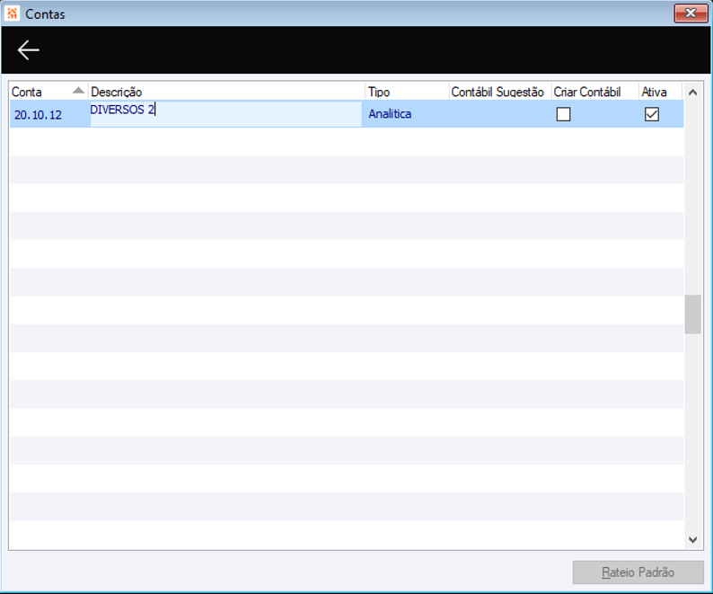713x594 pixels.
Task: Click the Contas app icon in title bar
Action: click(13, 13)
